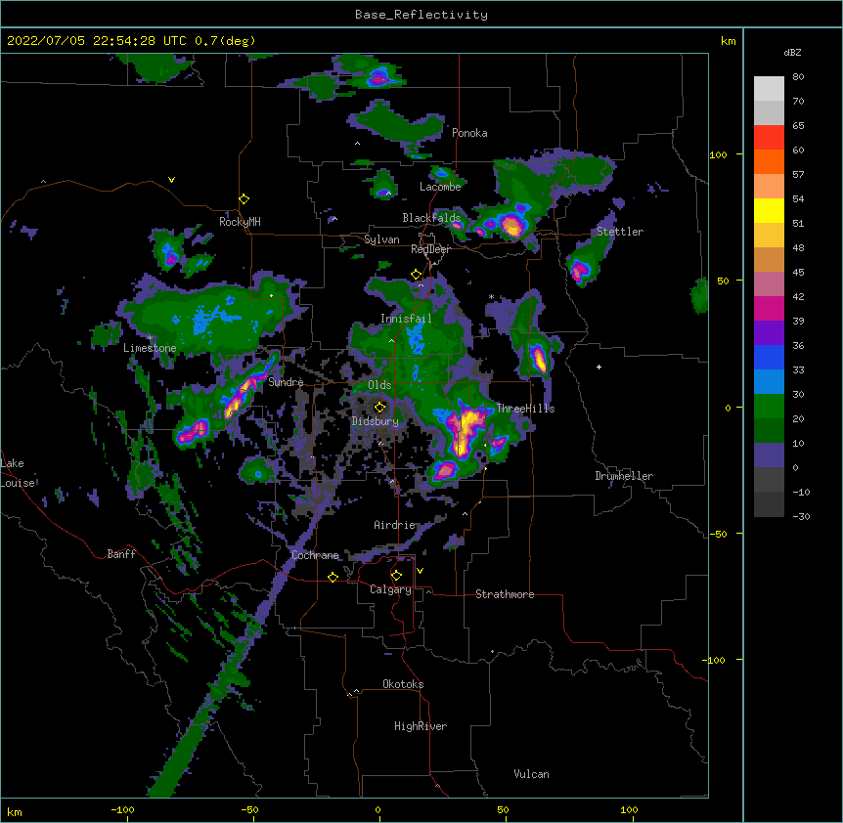Select the yellow diamond marker below Cochrane
The width and height of the screenshot is (843, 823).
pyautogui.click(x=333, y=577)
